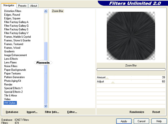
Task: Select Tile & Mirror category
Action: click(11, 96)
